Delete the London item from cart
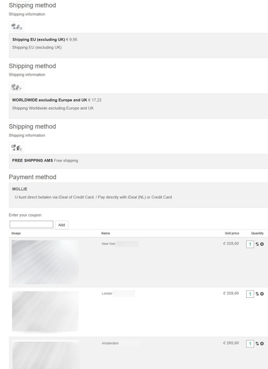This screenshot has width=268, height=369. [x=262, y=294]
